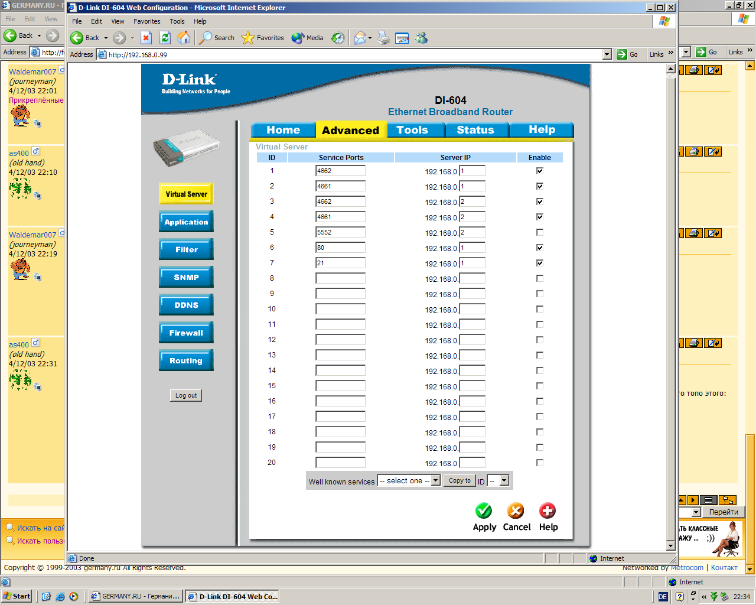This screenshot has height=605, width=756.
Task: Expand the address bar dropdown arrow
Action: 607,54
